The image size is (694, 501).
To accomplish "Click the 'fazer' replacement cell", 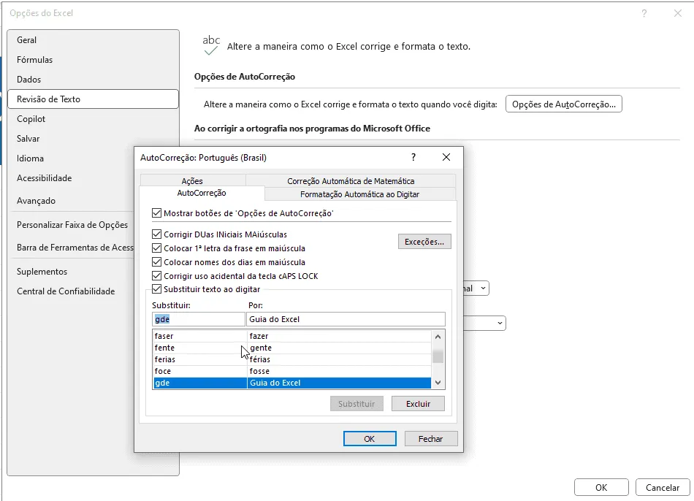I will [x=339, y=336].
